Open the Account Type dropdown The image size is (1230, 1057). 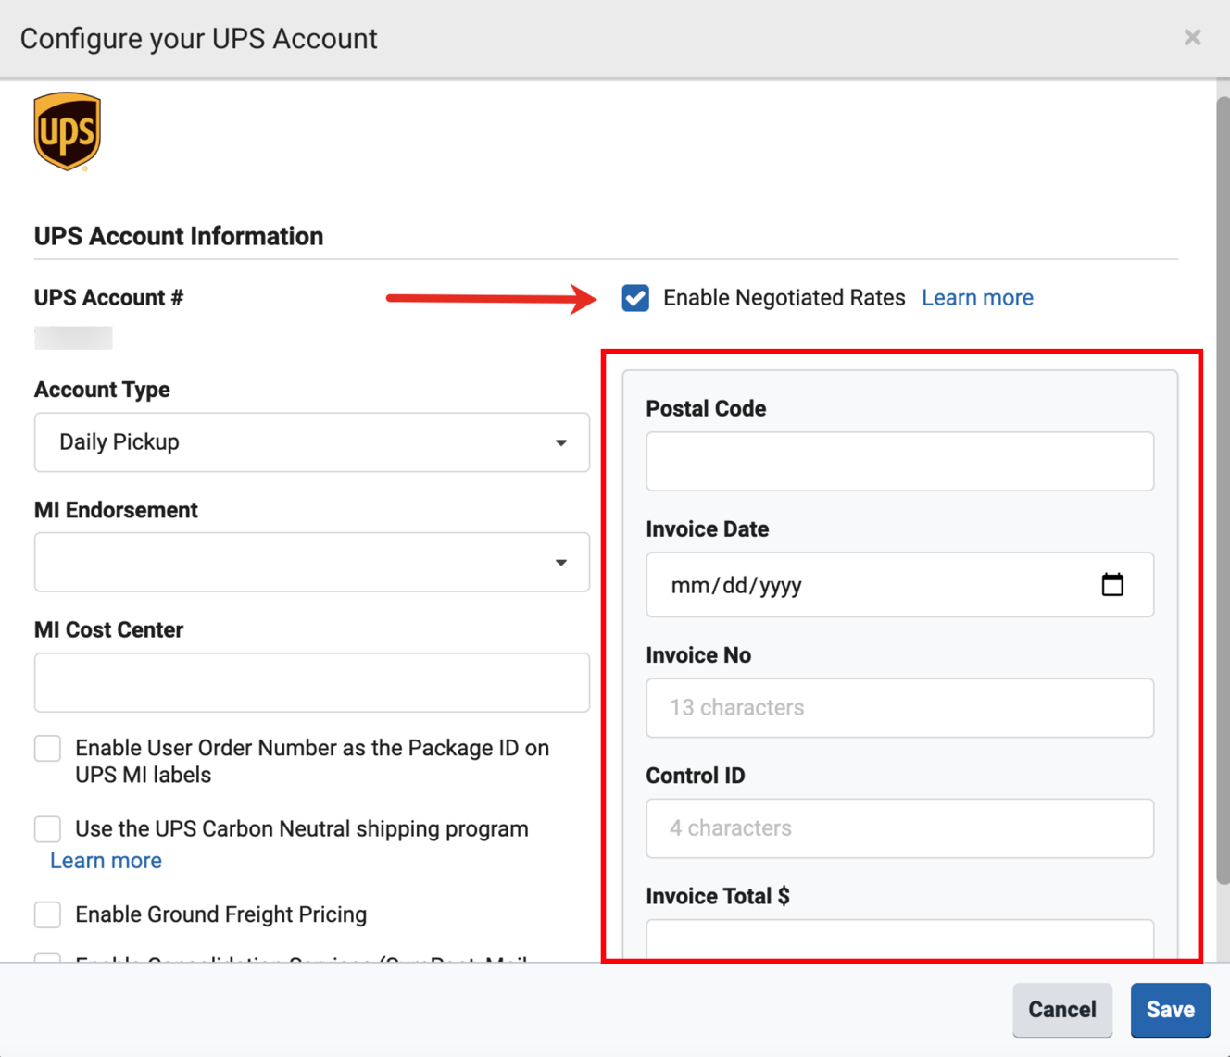(x=312, y=442)
